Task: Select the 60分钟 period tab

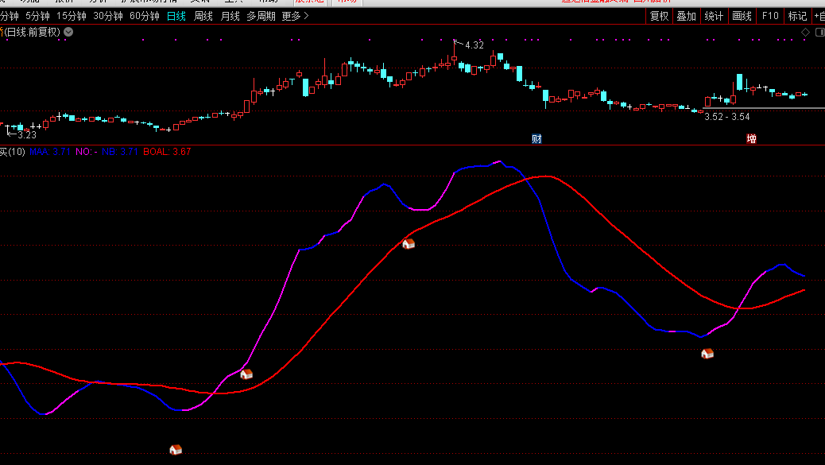Action: tap(145, 16)
